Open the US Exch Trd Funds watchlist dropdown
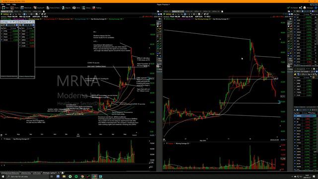 point(302,72)
